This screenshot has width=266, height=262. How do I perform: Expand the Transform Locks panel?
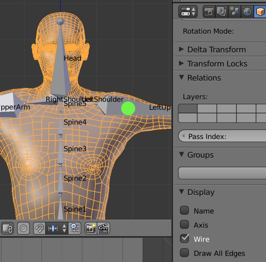pos(218,64)
